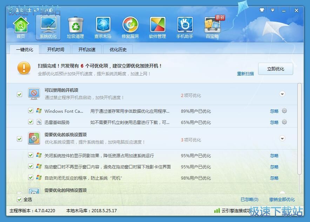Click the 重新扫描 link

(245, 74)
